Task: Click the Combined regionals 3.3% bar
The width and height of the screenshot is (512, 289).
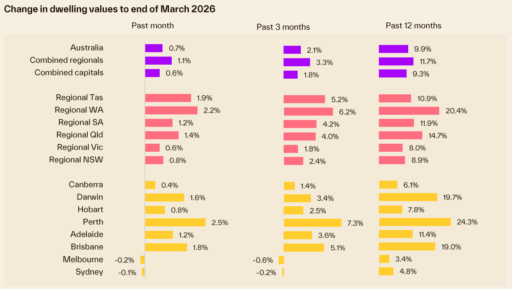Action: tap(296, 62)
